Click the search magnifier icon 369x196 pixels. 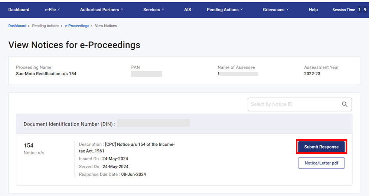coord(344,104)
